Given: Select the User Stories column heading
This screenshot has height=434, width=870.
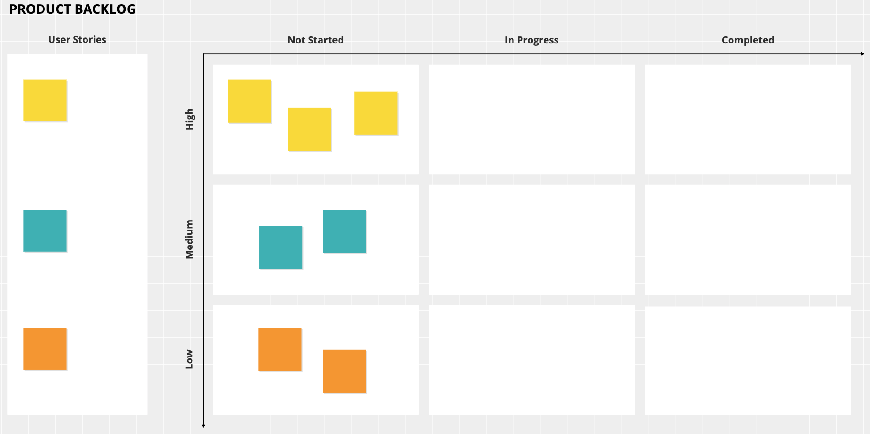Looking at the screenshot, I should click(x=77, y=40).
